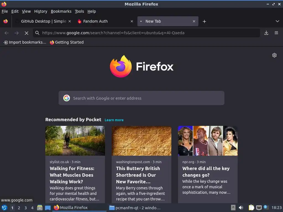283x212 pixels.
Task: Open shortbread article thumbnail
Action: (x=141, y=141)
